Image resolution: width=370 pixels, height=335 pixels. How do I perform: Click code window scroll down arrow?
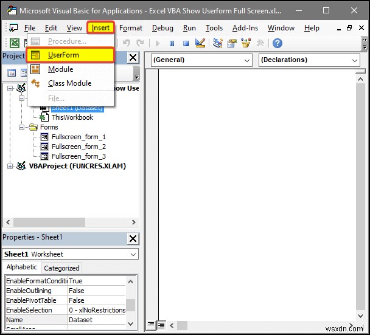coord(360,316)
